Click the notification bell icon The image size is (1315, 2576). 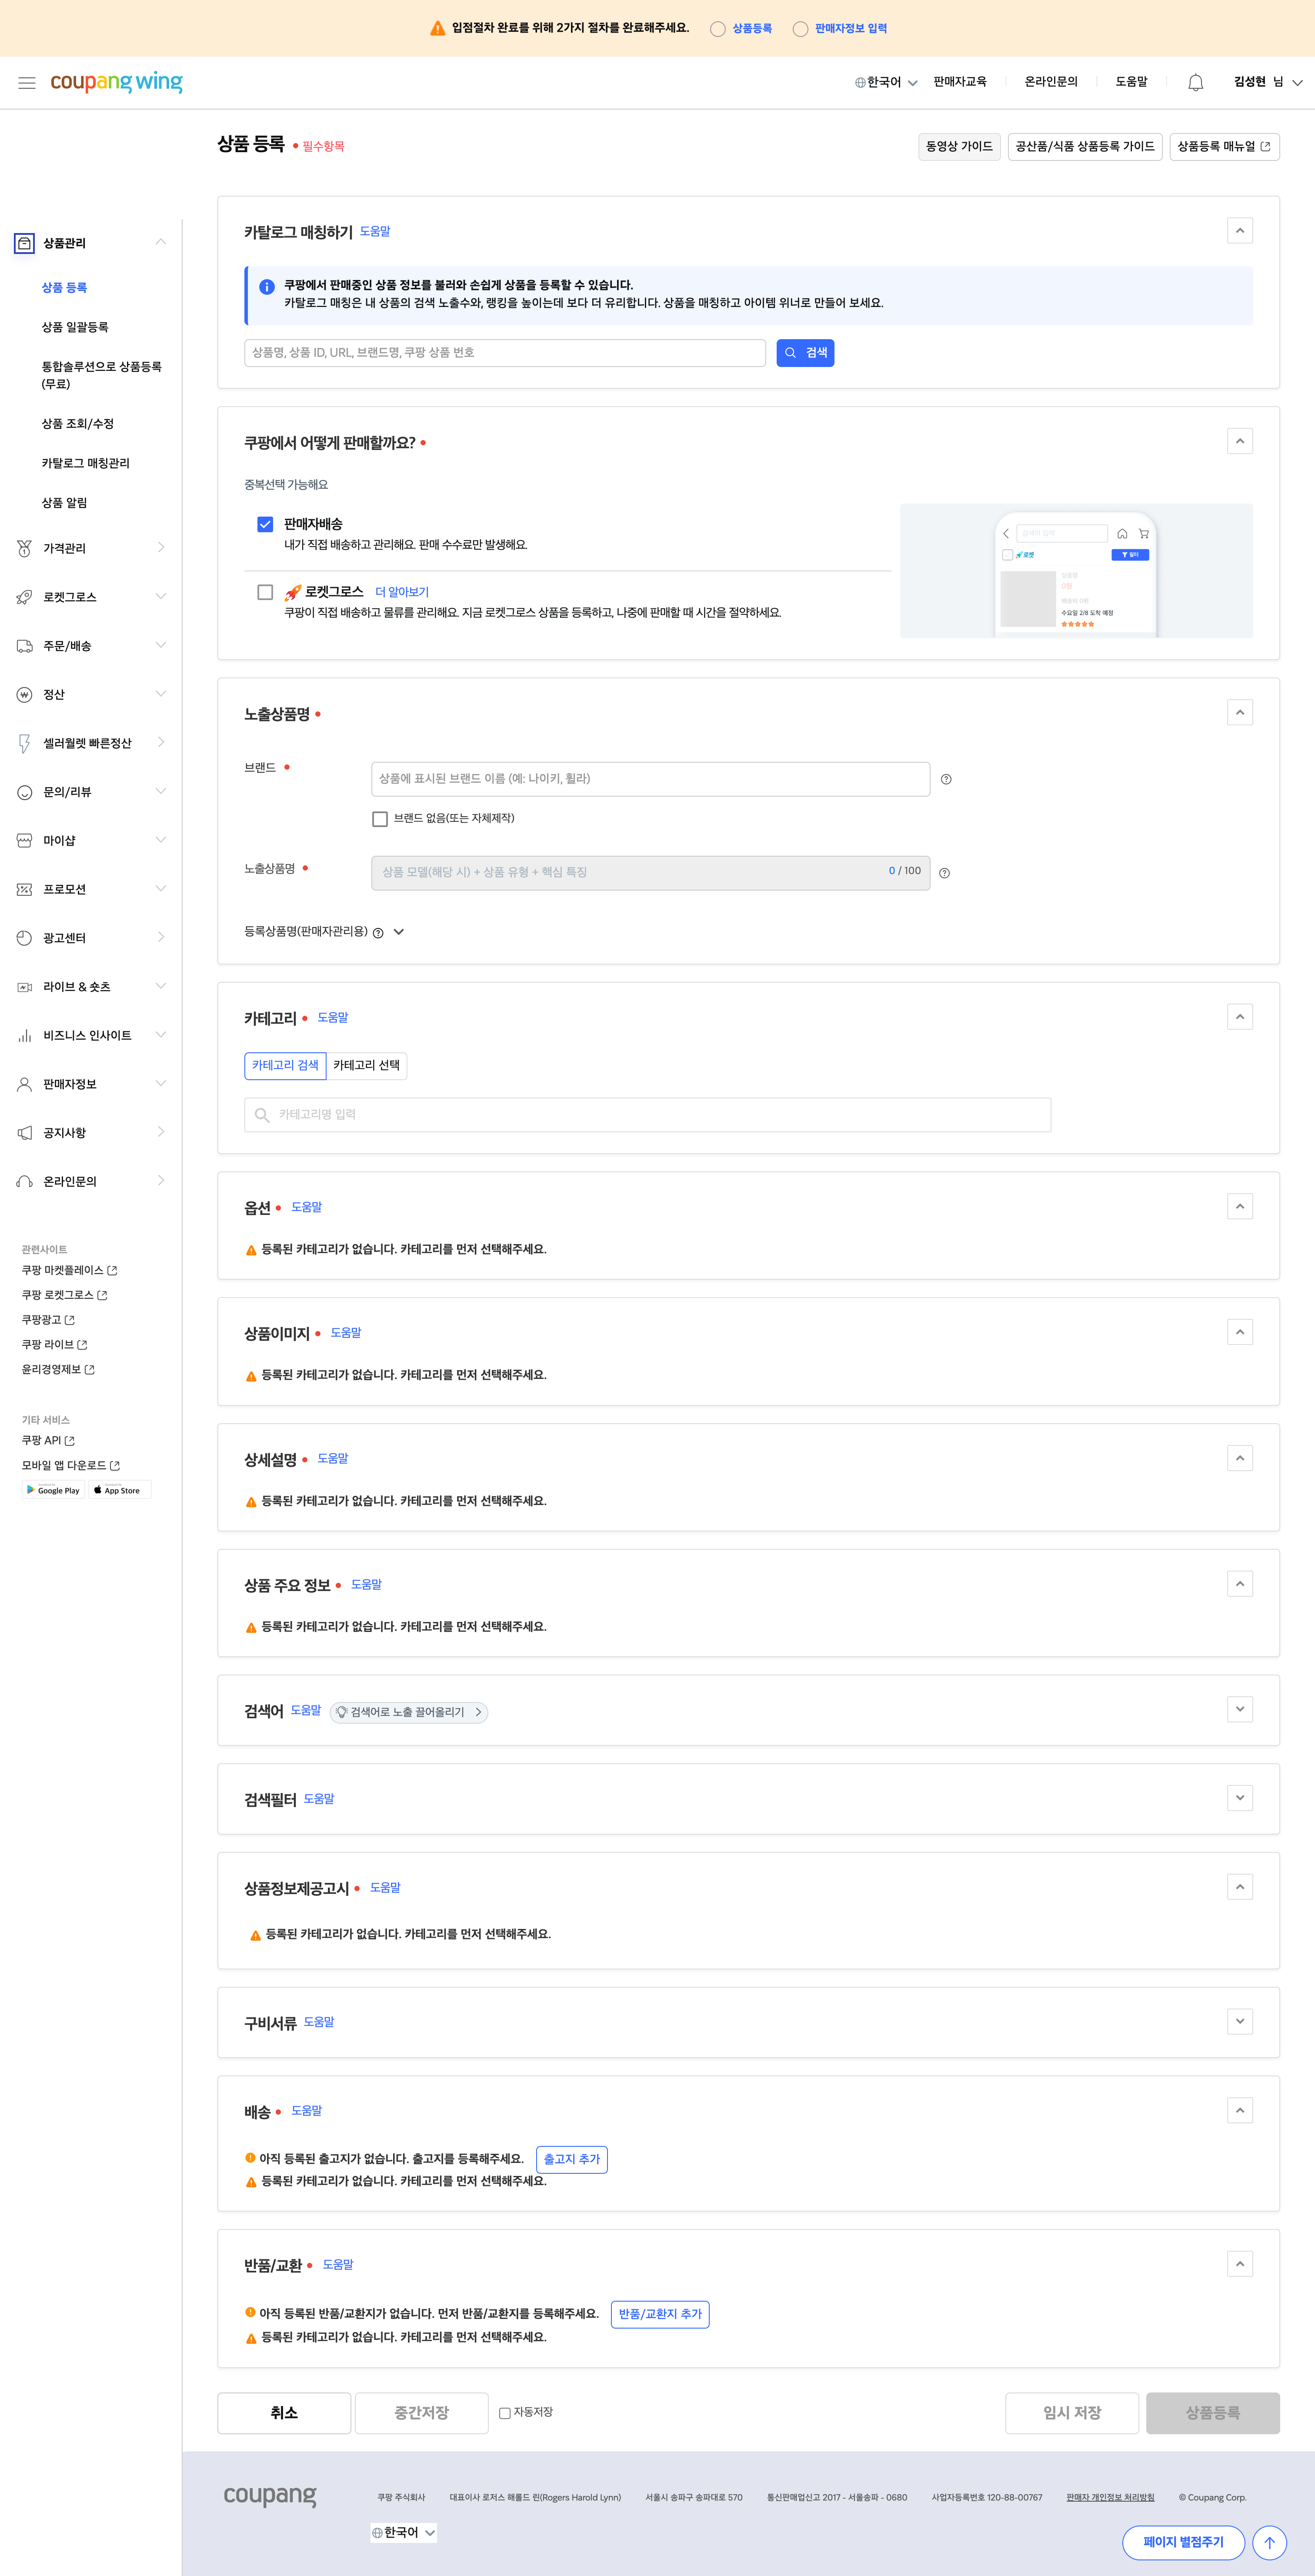point(1195,83)
